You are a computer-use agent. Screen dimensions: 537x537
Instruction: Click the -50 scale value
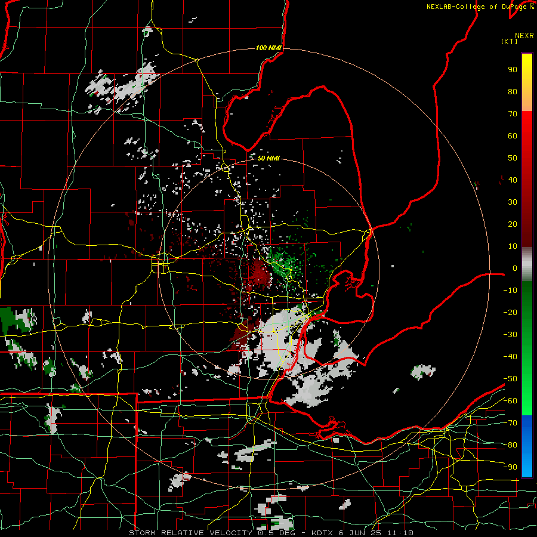coord(510,379)
